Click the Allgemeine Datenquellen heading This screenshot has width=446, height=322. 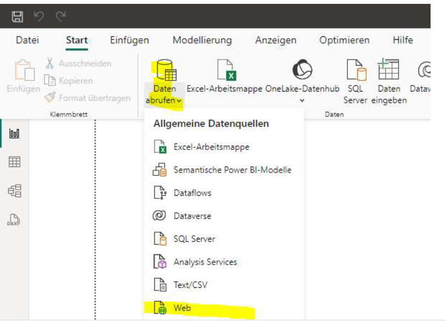coord(211,124)
